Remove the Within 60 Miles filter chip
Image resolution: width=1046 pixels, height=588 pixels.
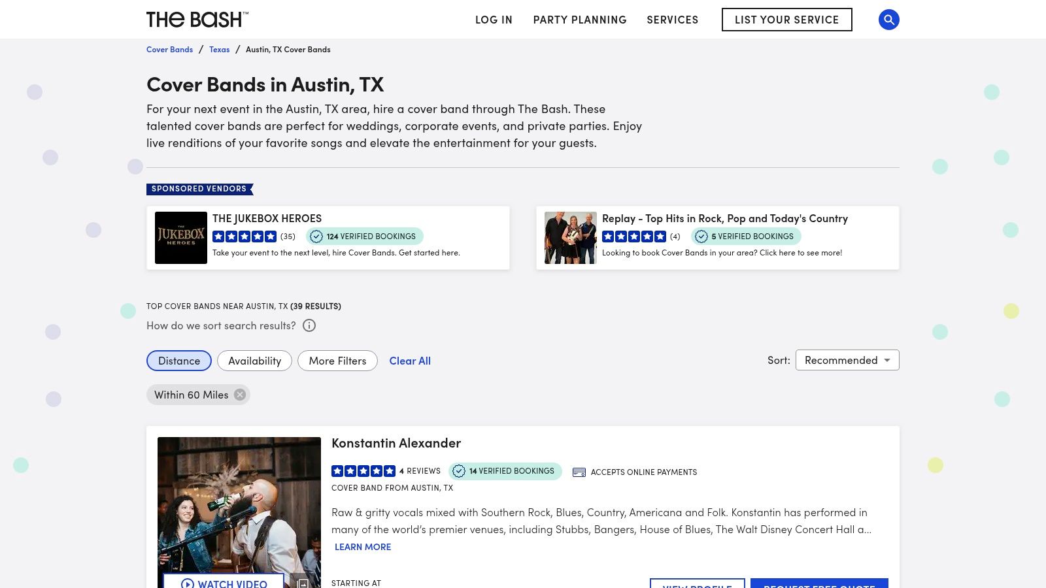pyautogui.click(x=240, y=395)
